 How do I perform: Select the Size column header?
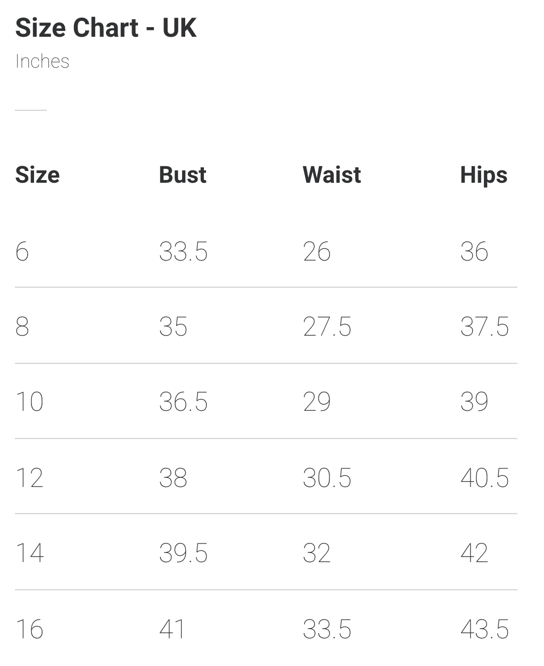tap(37, 175)
